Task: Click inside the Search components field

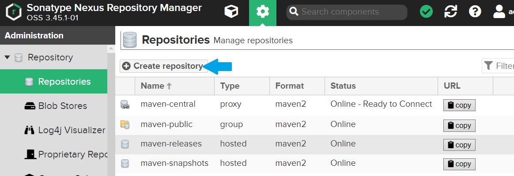Action: tap(347, 12)
